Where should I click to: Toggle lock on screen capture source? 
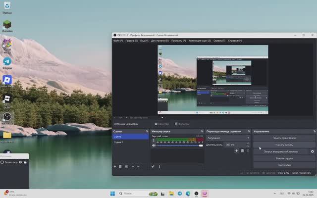tap(26, 162)
